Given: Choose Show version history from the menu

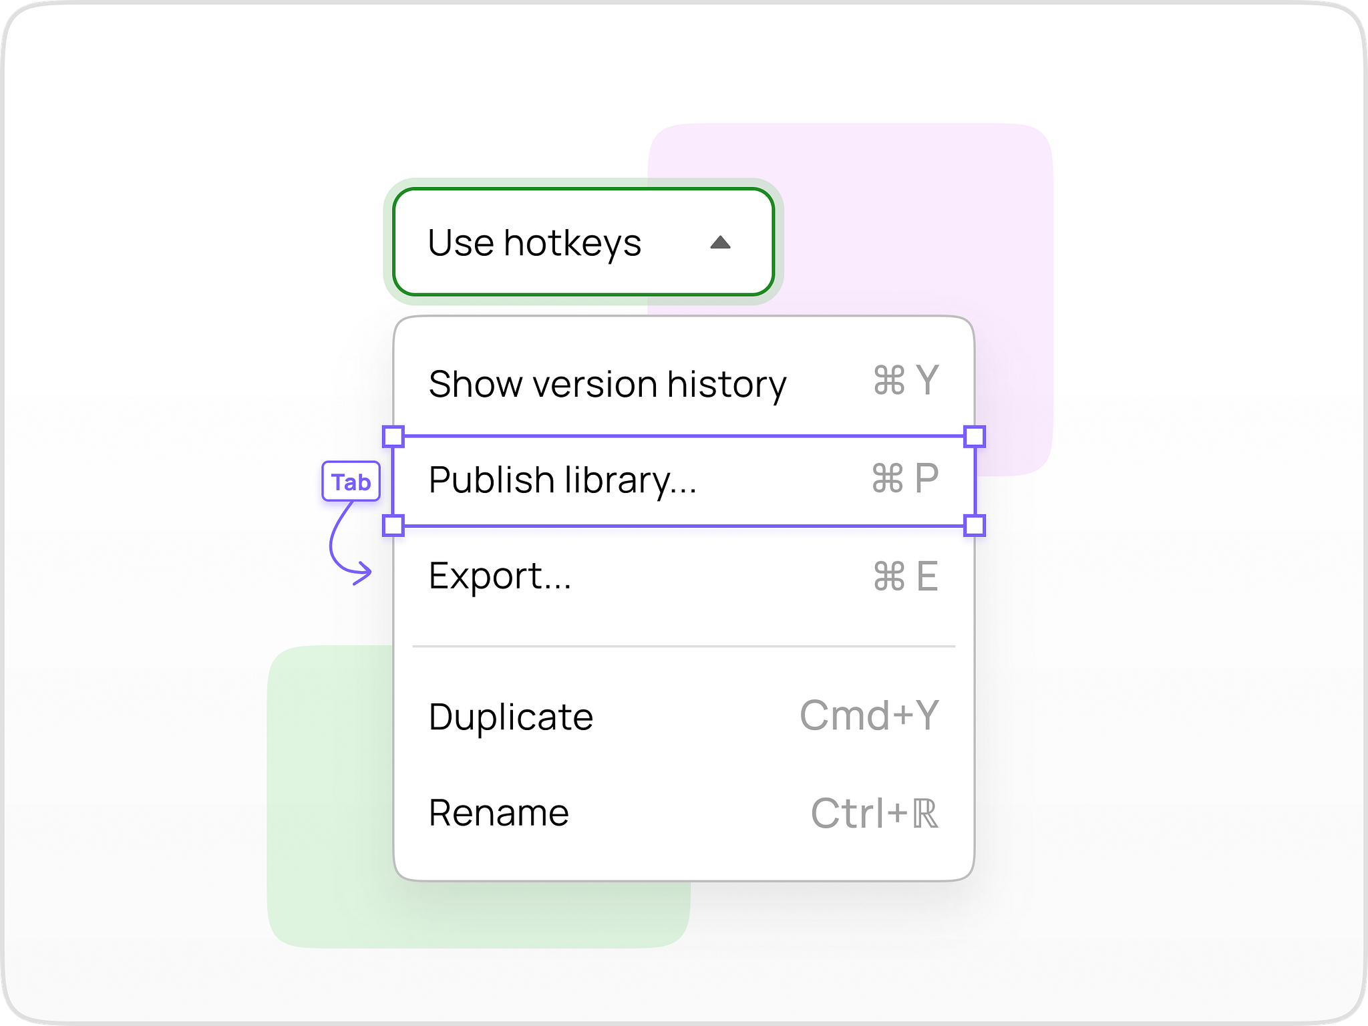Looking at the screenshot, I should tap(607, 383).
